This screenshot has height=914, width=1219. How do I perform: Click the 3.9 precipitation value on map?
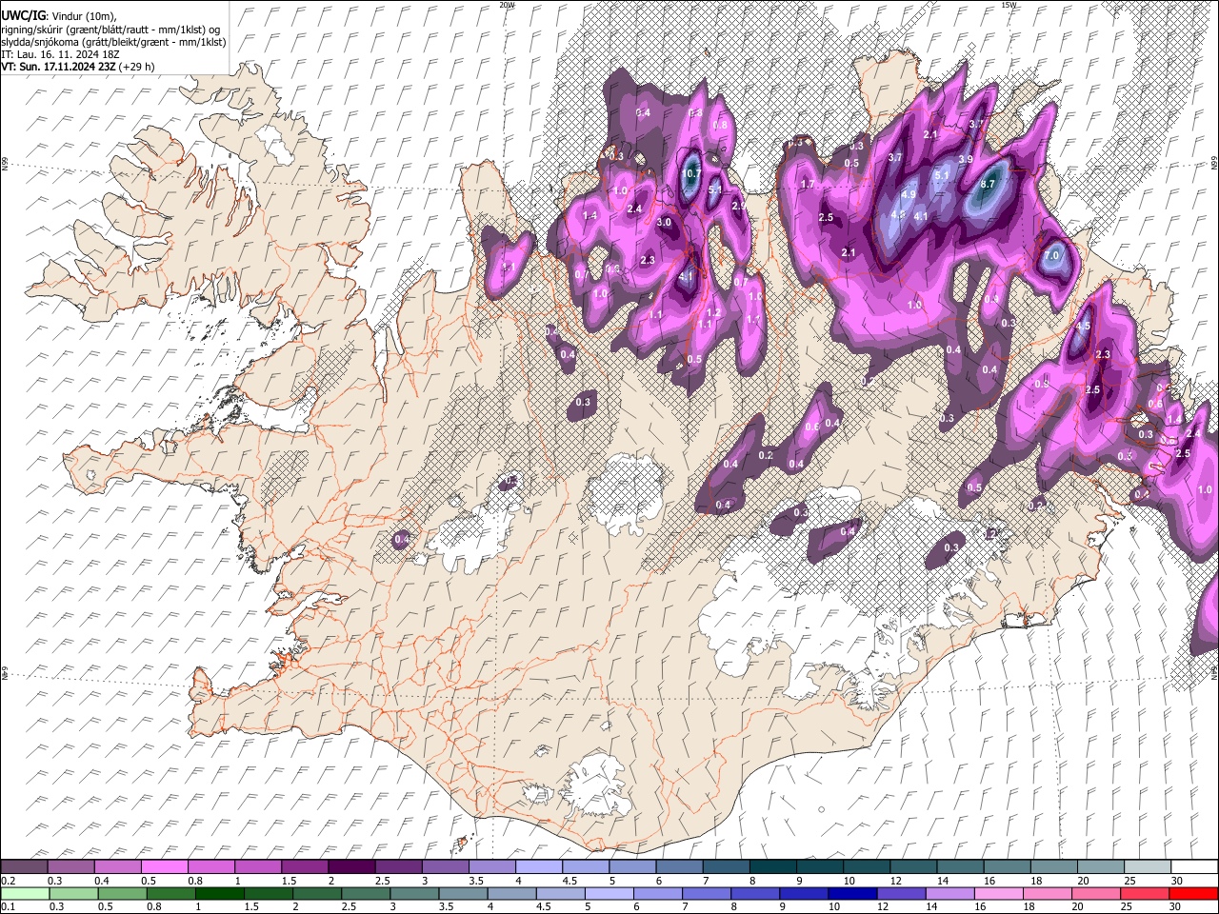tap(965, 159)
